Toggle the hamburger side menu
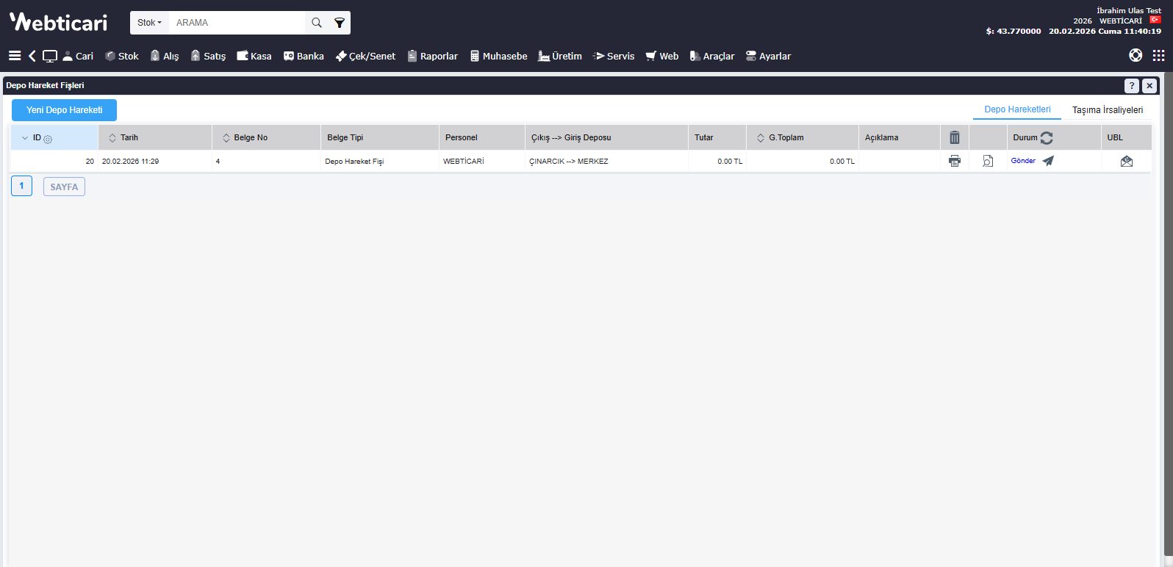1173x567 pixels. 15,56
